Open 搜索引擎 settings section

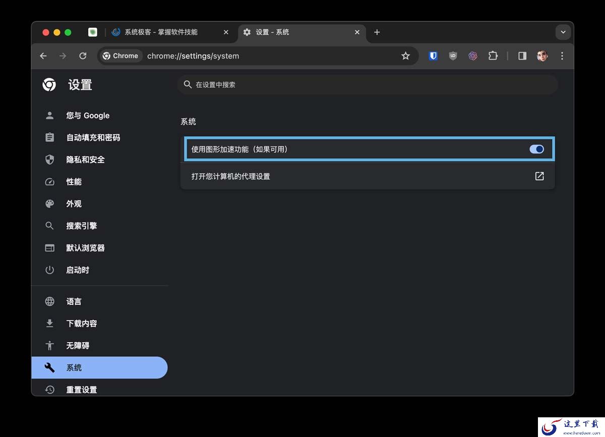pos(99,226)
